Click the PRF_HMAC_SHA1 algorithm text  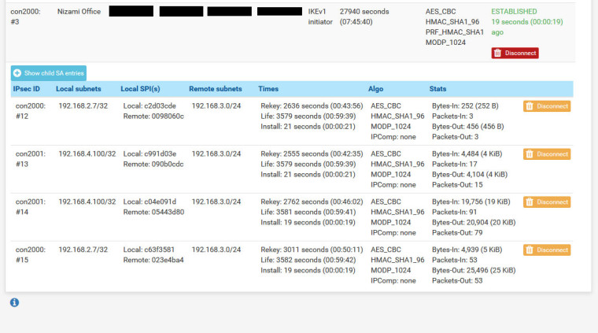tap(455, 32)
